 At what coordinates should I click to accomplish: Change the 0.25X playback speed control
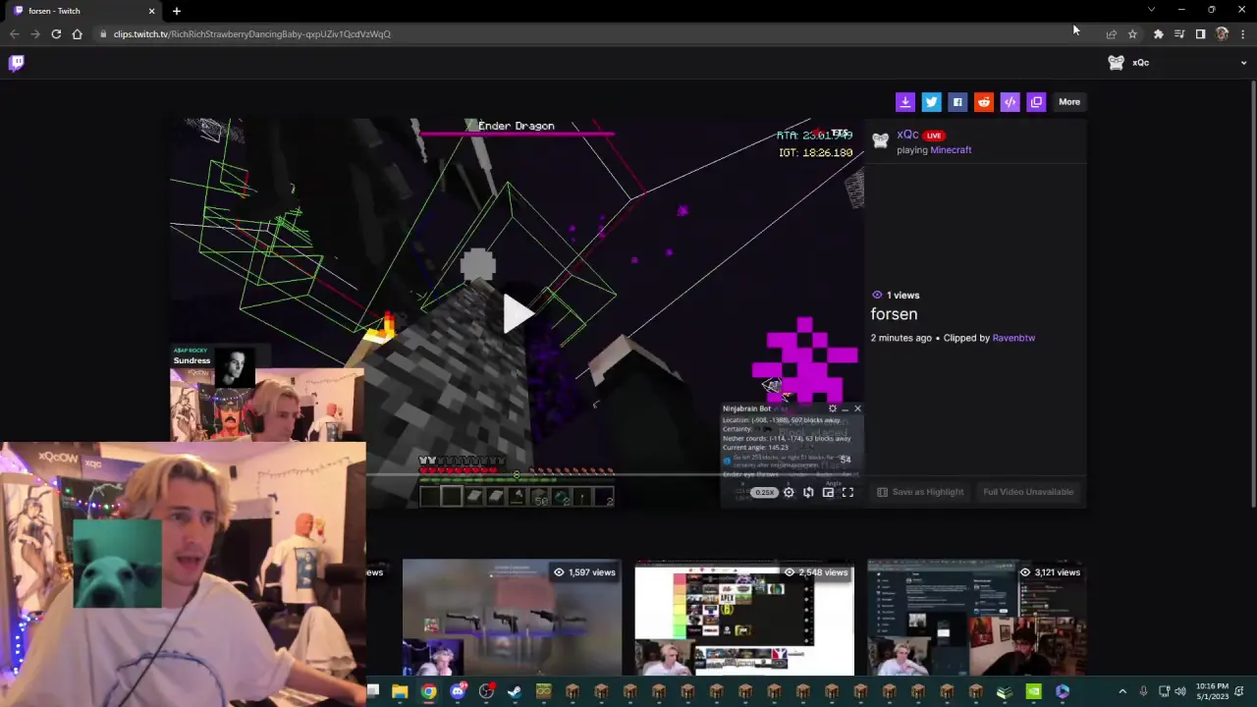[x=765, y=492]
